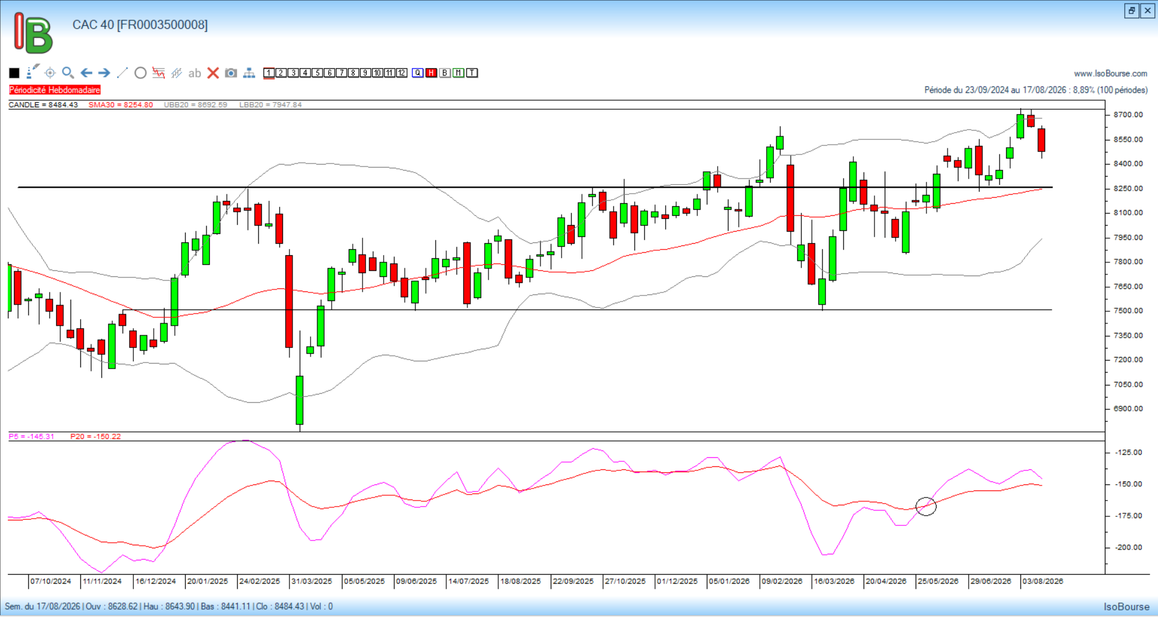Viewport: 1158px width, 617px height.
Task: Click the 03/08/2026 date axis label
Action: [x=1043, y=581]
